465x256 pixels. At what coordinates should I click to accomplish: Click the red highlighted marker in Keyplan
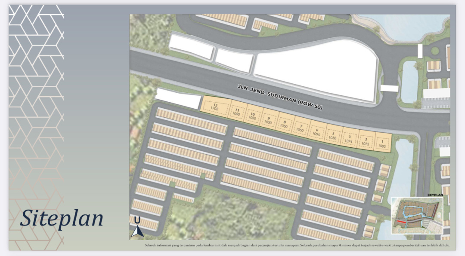pos(401,221)
